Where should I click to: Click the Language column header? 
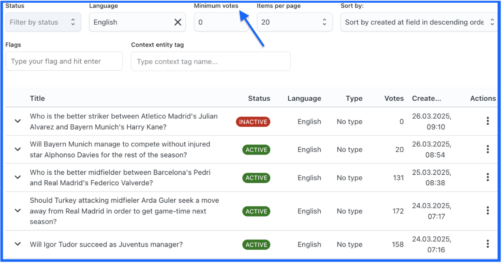(x=304, y=98)
